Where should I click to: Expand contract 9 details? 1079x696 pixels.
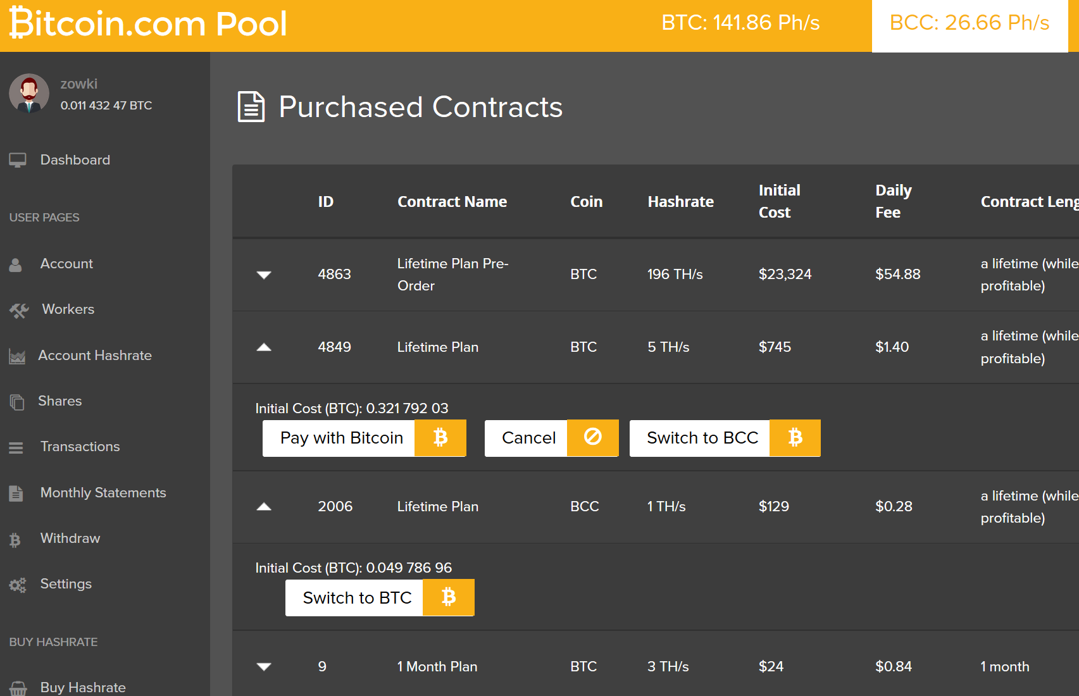pyautogui.click(x=264, y=666)
